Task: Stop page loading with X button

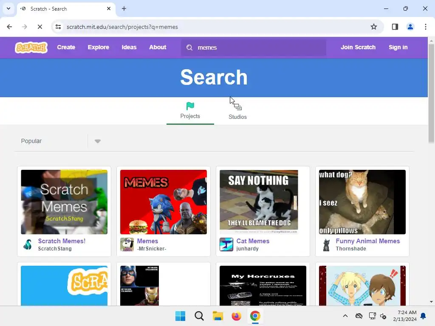Action: point(40,27)
